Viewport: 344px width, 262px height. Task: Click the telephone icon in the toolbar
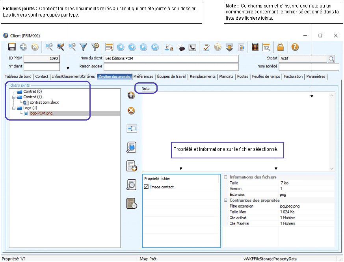[x=192, y=47]
